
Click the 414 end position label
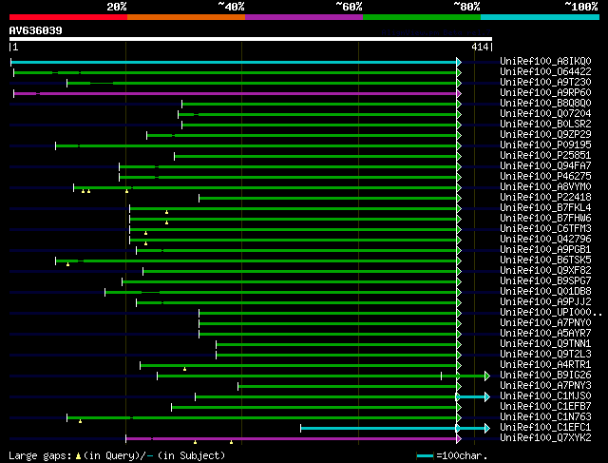pyautogui.click(x=480, y=47)
